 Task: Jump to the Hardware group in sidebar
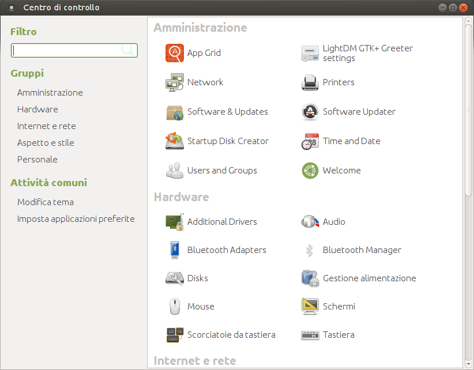[37, 110]
